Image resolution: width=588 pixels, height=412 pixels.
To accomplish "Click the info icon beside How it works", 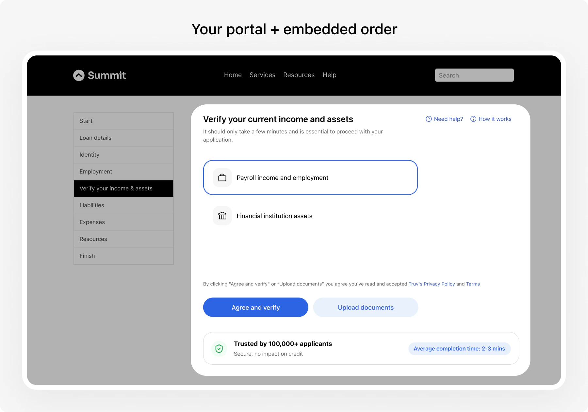I will pyautogui.click(x=473, y=119).
